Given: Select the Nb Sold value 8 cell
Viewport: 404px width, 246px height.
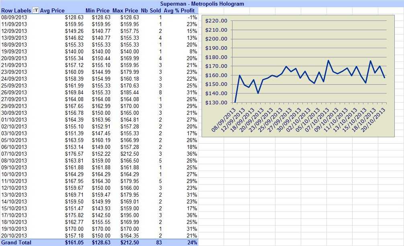Looking at the screenshot, I should coord(160,92).
